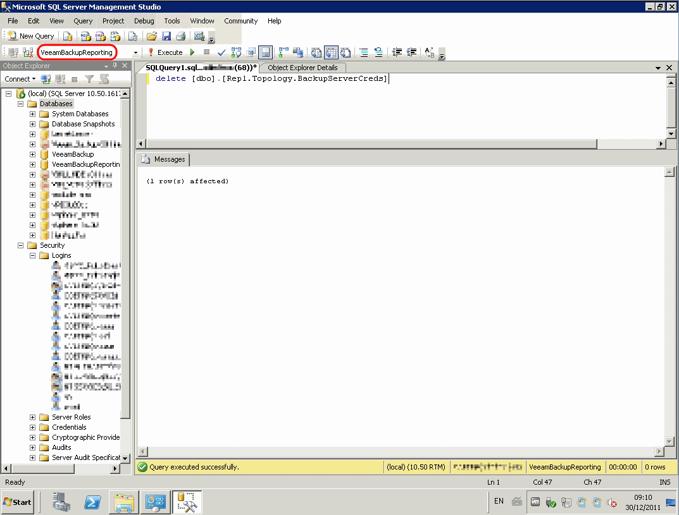Click the Parse checkmark icon
The width and height of the screenshot is (679, 515).
(x=221, y=52)
